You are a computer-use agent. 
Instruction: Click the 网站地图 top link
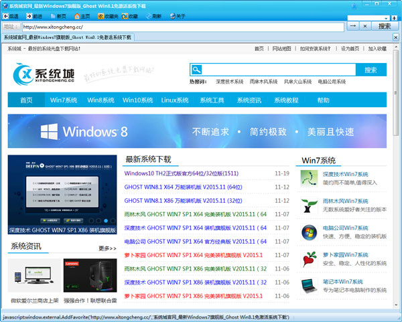click(281, 49)
